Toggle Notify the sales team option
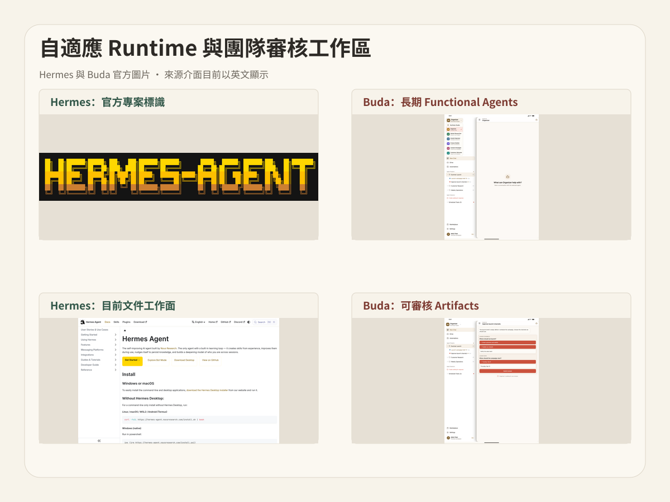670x502 pixels. (x=508, y=351)
